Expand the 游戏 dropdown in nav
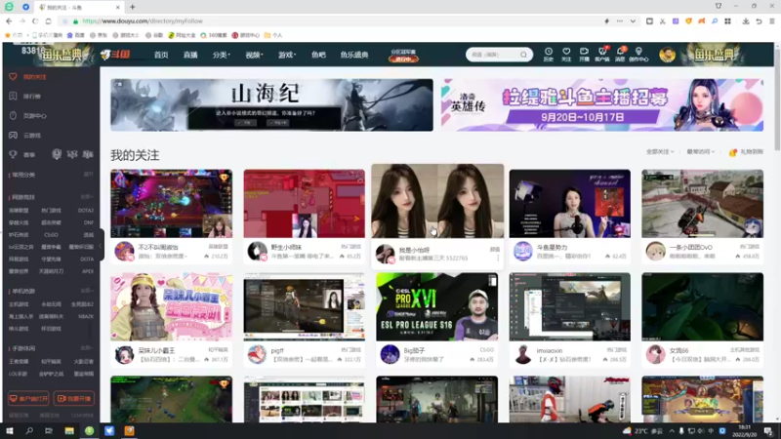Viewport: 781px width, 439px height. 287,55
